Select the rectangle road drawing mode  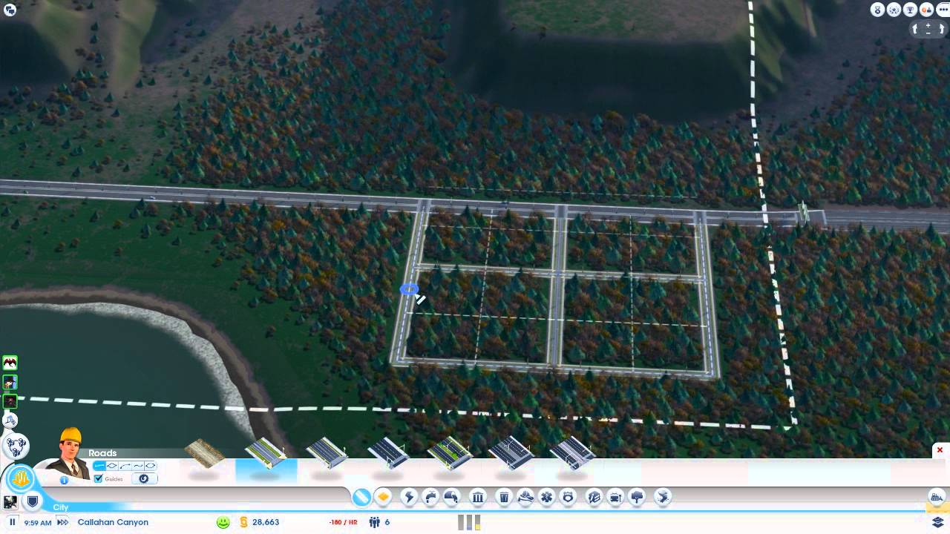[x=112, y=466]
